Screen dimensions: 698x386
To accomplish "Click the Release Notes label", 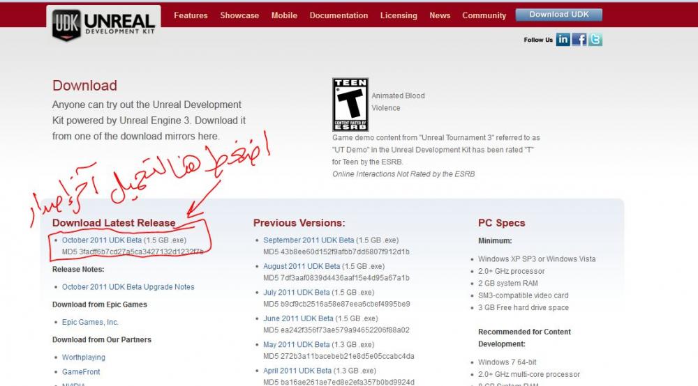I will [78, 269].
